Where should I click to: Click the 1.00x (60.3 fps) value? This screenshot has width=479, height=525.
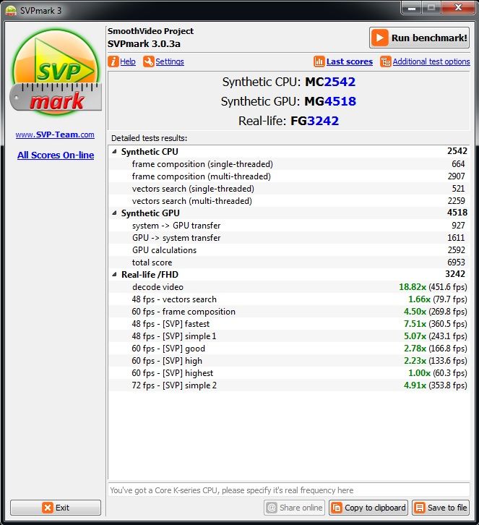[x=438, y=373]
